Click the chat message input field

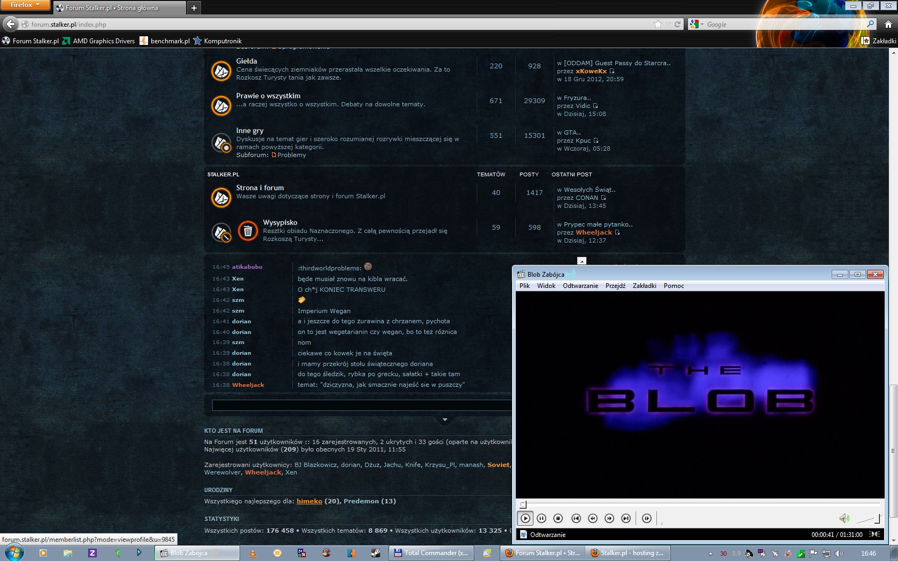pos(362,406)
